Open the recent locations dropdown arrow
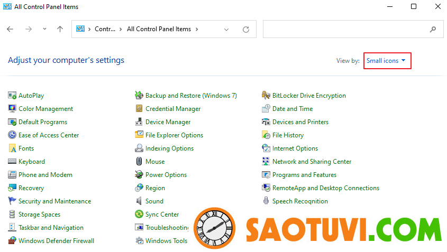 pyautogui.click(x=44, y=29)
